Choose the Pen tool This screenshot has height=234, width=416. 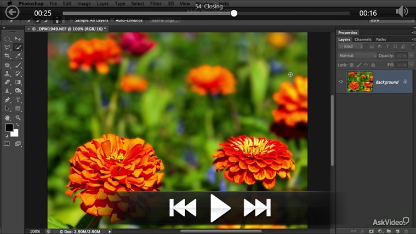(7, 100)
